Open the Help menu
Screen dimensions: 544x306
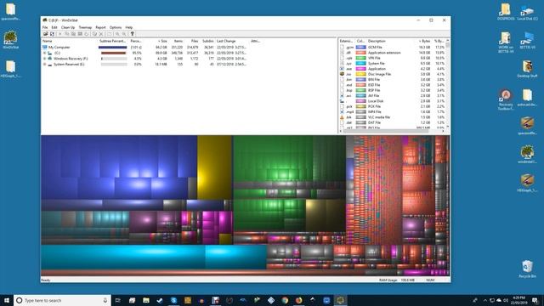coord(129,27)
